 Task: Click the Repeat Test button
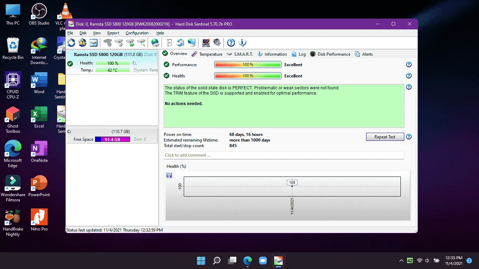(385, 137)
